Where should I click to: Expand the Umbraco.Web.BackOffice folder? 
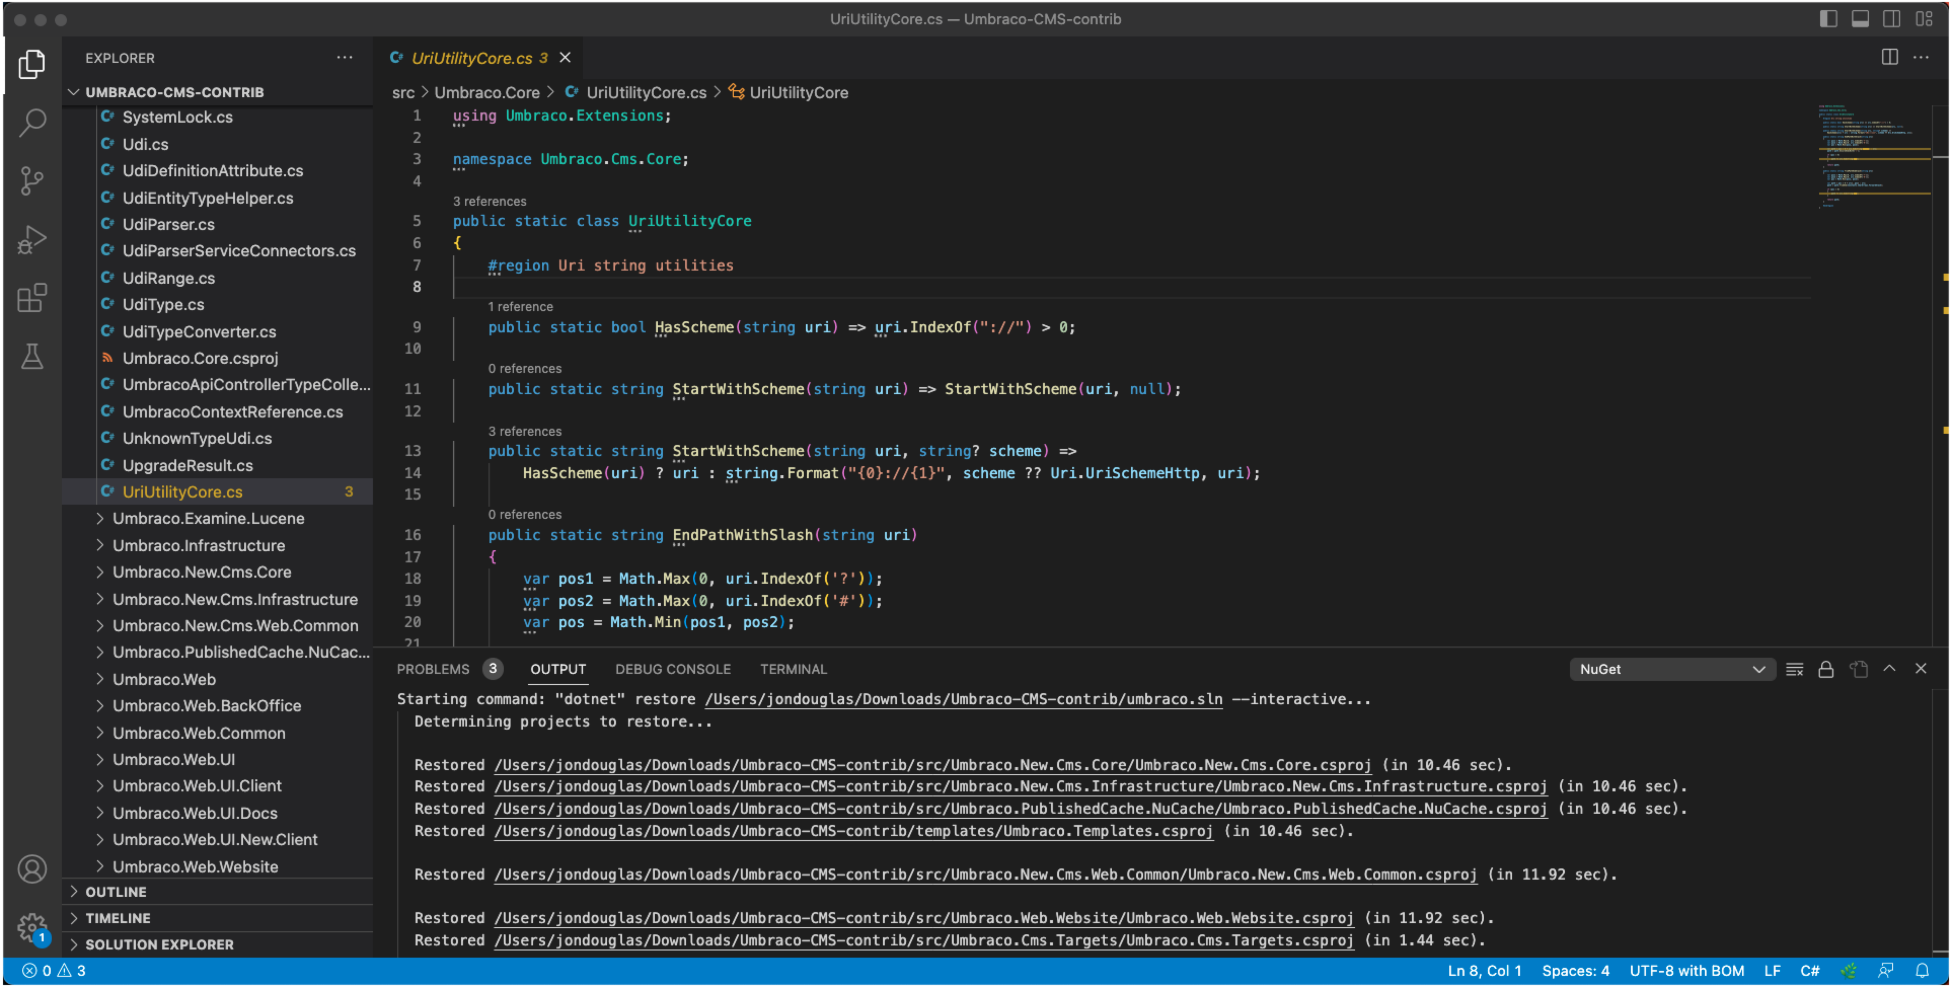coord(207,706)
